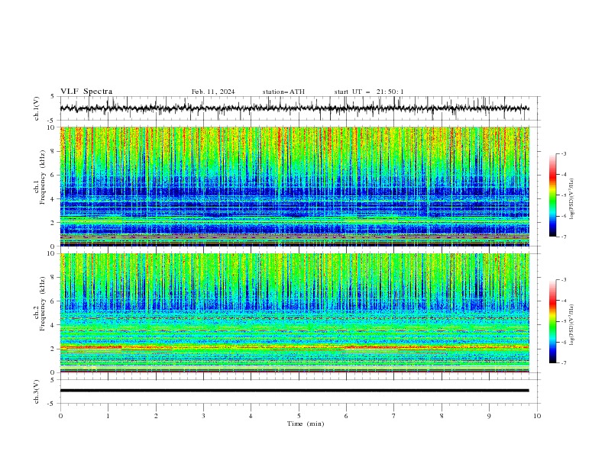Click the time axis tick label '0'

coord(60,416)
